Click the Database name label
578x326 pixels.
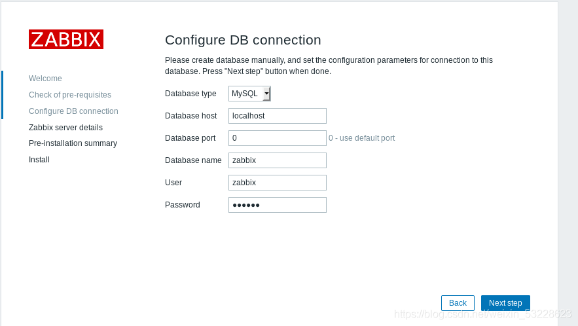pyautogui.click(x=193, y=160)
